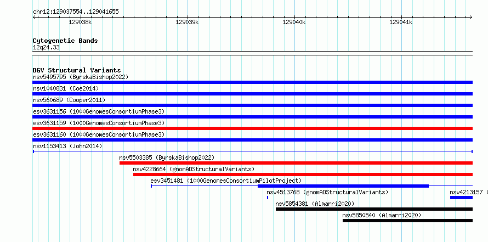Open nsv5503385 (ByrskaBishop2022) label
This screenshot has width=488, height=242.
click(x=167, y=157)
